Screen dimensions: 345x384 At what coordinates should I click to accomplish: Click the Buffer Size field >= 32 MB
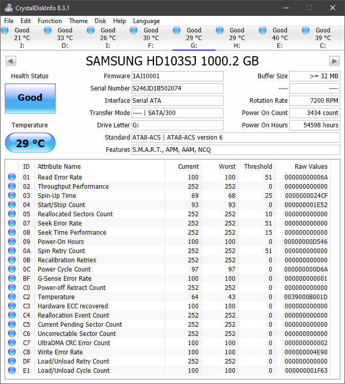point(315,76)
